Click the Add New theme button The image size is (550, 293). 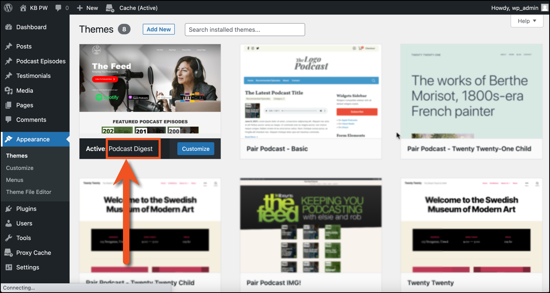(159, 29)
